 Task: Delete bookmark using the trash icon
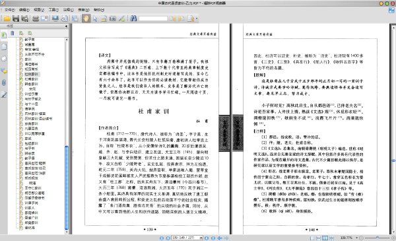tap(13, 33)
